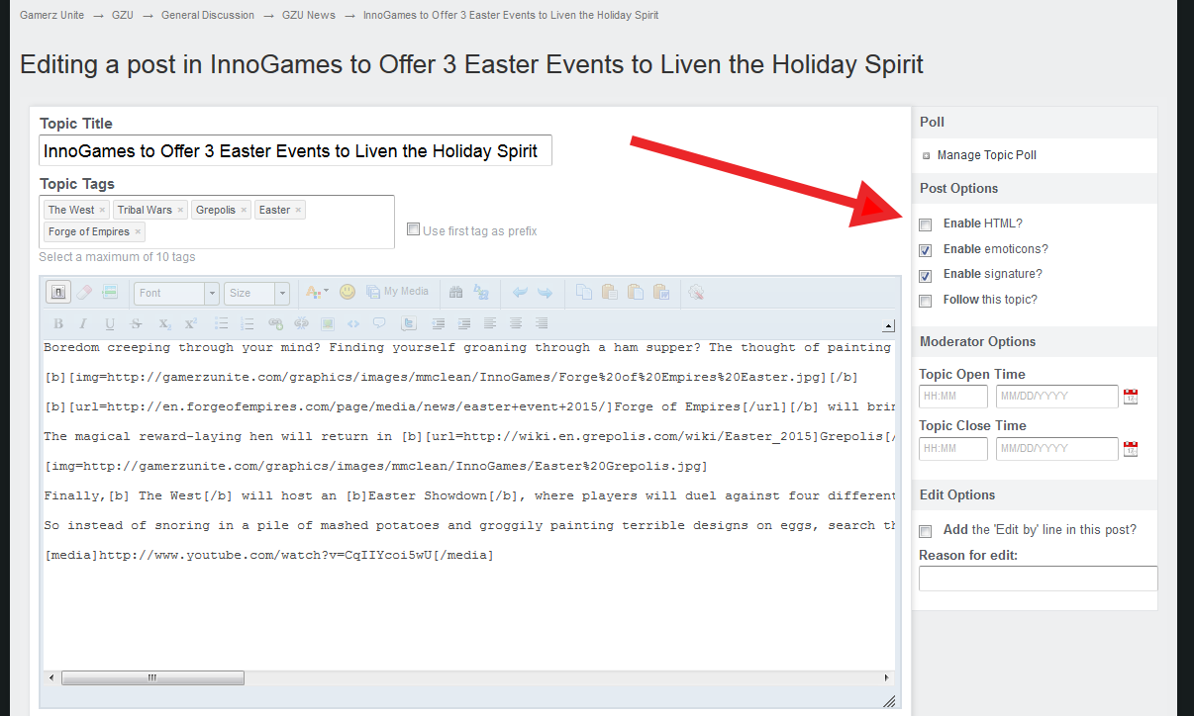Click the Topic Close Time date field
Image resolution: width=1194 pixels, height=716 pixels.
(1057, 449)
